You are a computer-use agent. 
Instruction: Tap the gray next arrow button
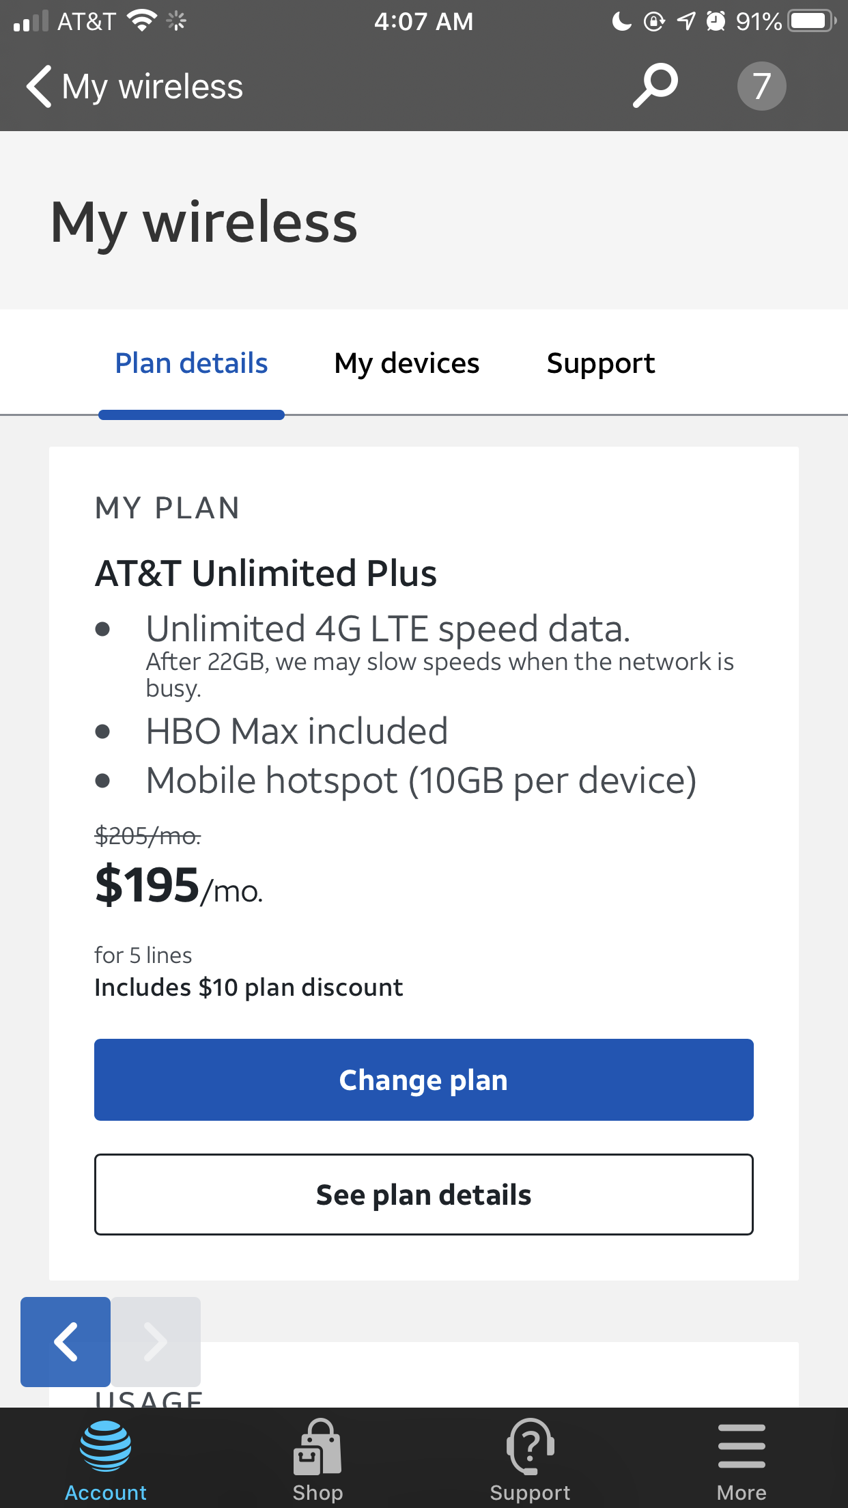pyautogui.click(x=156, y=1341)
